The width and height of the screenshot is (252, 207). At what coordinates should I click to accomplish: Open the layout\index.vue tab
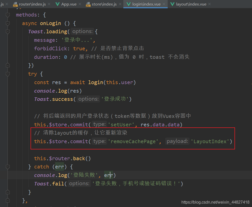pyautogui.click(x=191, y=4)
